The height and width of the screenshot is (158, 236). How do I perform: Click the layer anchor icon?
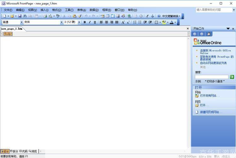tap(152, 16)
